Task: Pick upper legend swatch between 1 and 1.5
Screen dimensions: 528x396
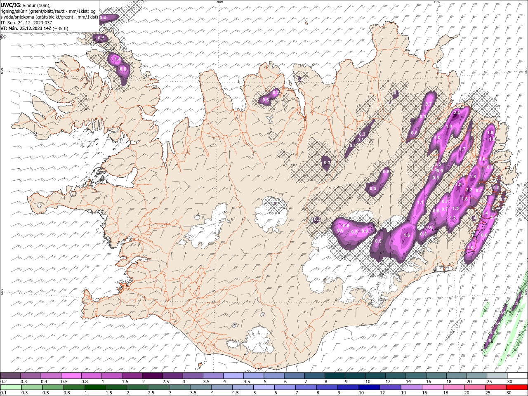Action: (x=111, y=376)
